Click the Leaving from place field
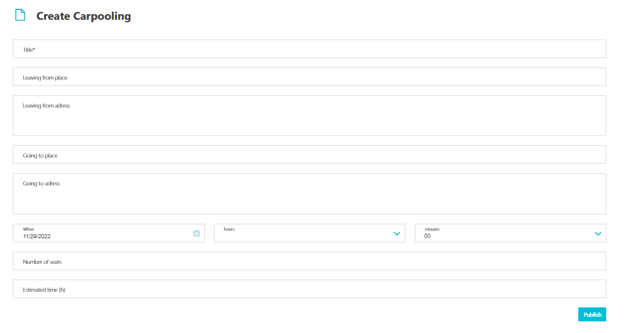Viewport: 626px width, 333px height. point(310,77)
